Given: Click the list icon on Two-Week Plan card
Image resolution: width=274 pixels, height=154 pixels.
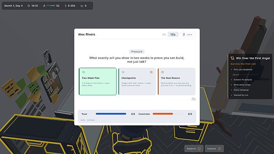Looking at the screenshot, I should 84,72.
